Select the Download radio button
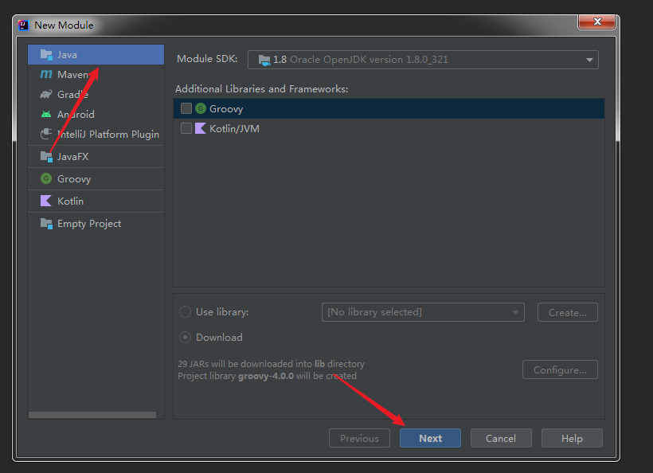 [x=185, y=337]
